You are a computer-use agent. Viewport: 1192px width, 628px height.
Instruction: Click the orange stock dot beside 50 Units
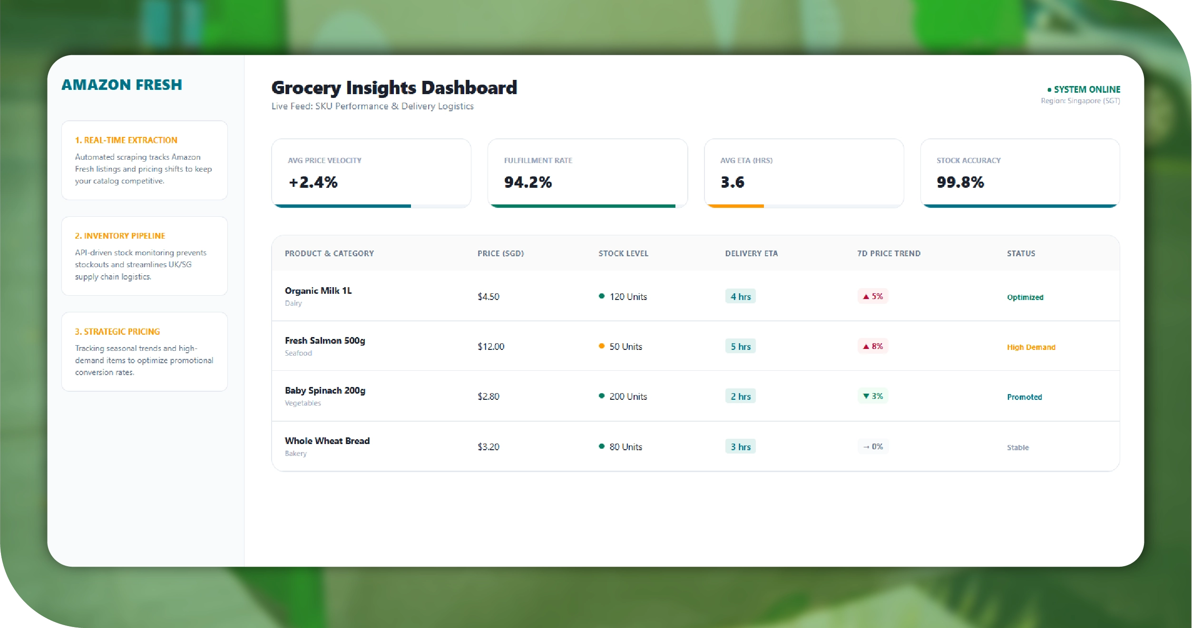pos(602,346)
